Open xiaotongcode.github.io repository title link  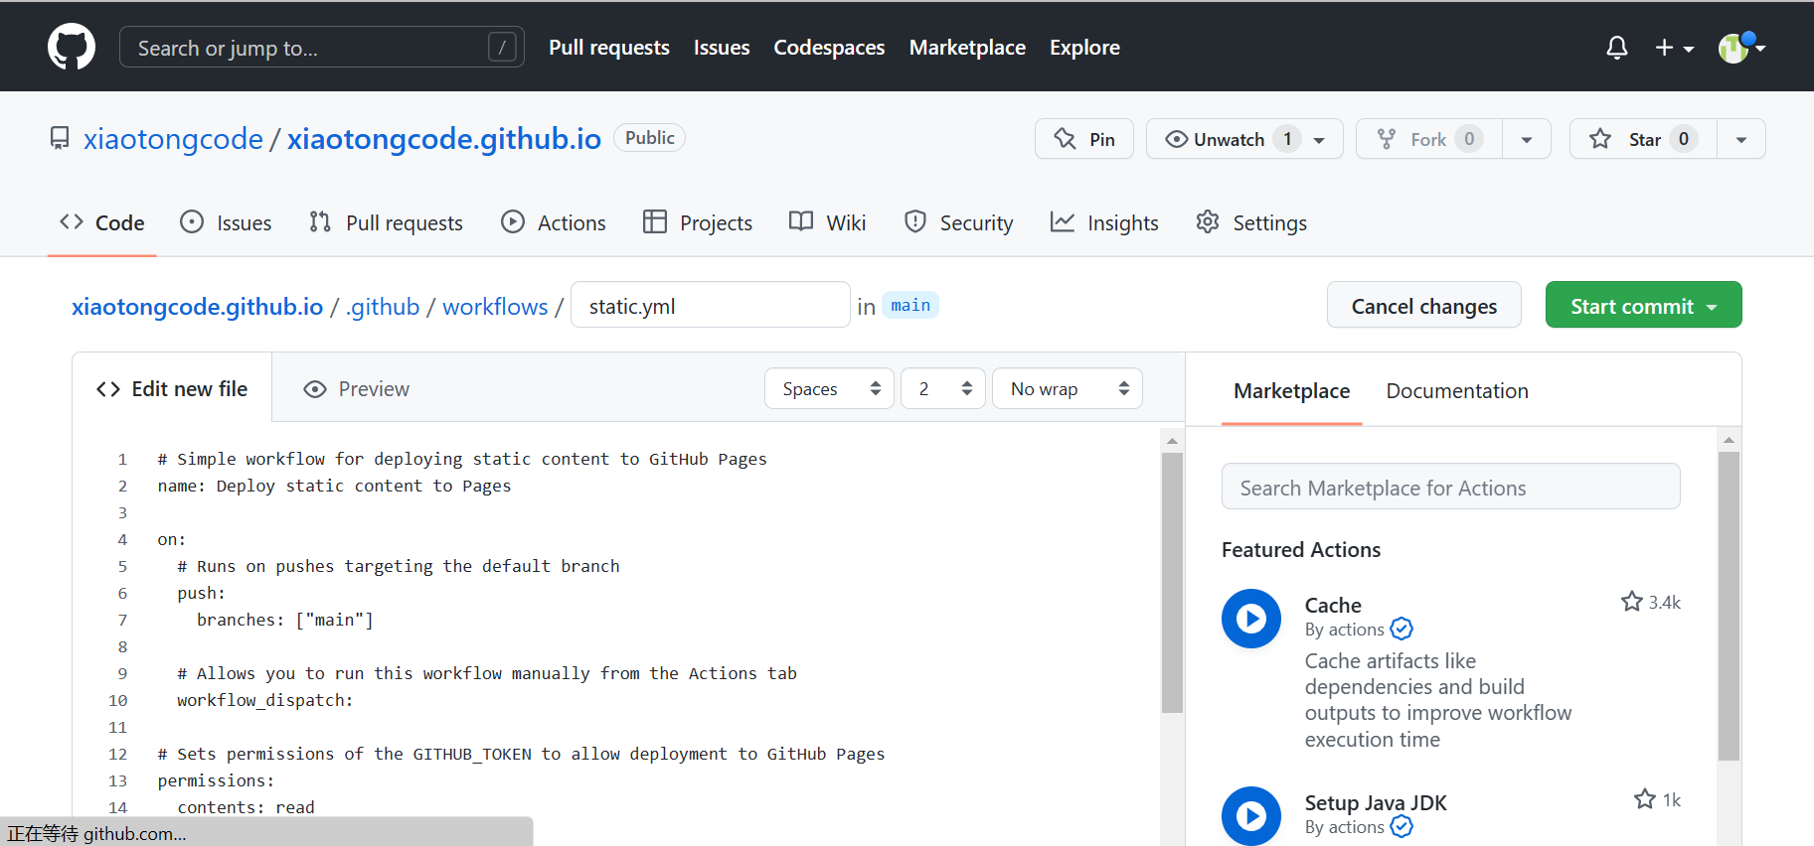(x=444, y=139)
